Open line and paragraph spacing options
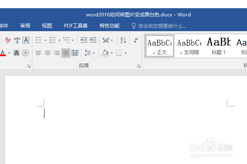The width and height of the screenshot is (247, 164). [88, 53]
